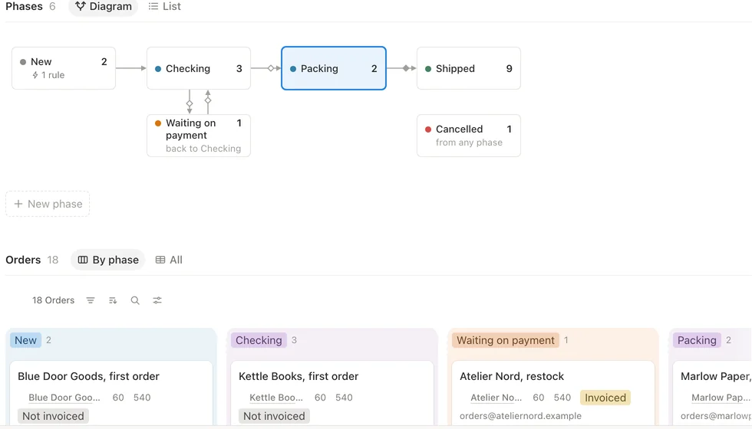Open the sort icon in orders toolbar
This screenshot has width=752, height=429.
coord(113,300)
